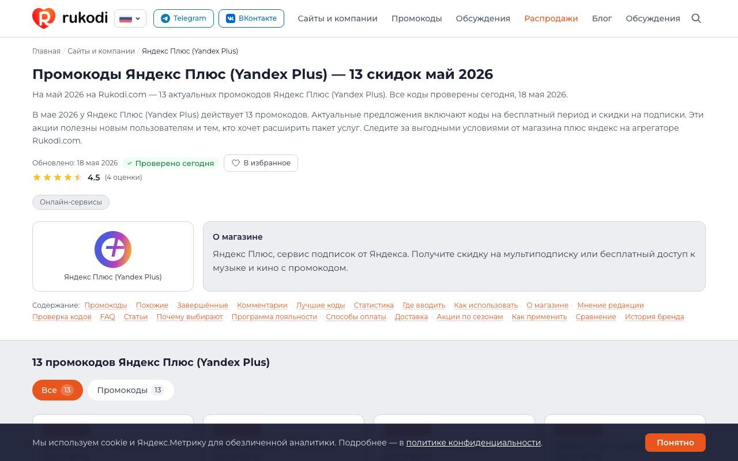This screenshot has height=461, width=738.
Task: Open the rukodi logo homepage
Action: (x=70, y=18)
